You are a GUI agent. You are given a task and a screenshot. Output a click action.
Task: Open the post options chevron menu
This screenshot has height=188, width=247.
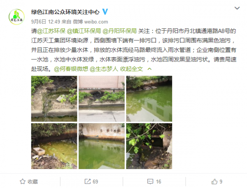237,8
